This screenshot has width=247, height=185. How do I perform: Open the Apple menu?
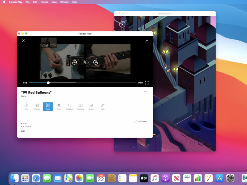click(4, 2)
